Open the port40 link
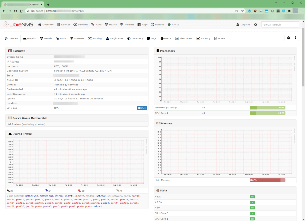Screen dimensions: 305x221 (x=47, y=206)
